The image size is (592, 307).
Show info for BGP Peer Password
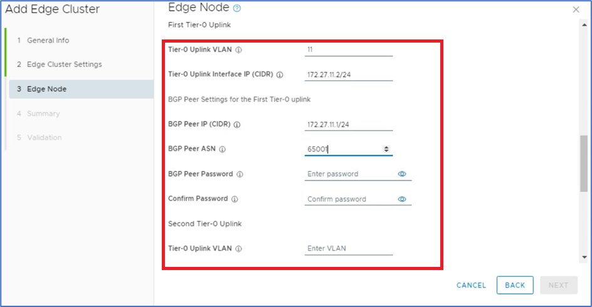(240, 174)
